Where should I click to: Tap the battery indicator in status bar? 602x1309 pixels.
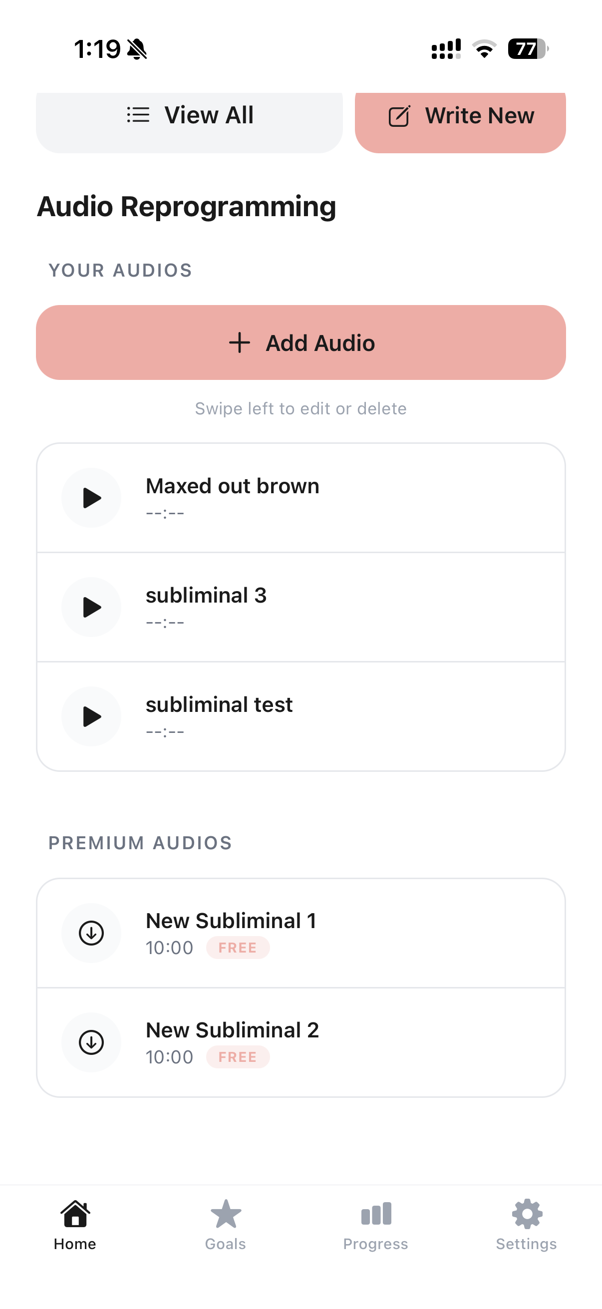[528, 49]
